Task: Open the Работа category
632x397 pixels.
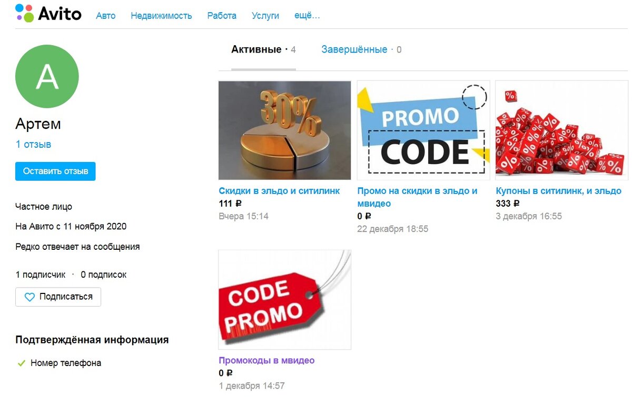Action: pos(222,16)
